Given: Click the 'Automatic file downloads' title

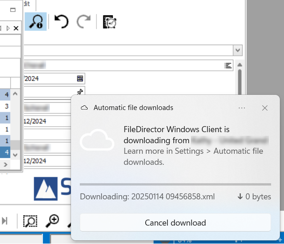Looking at the screenshot, I should [x=133, y=108].
